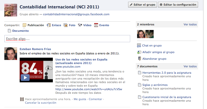Screen dimensions: 207x109
Task: Click the Evento calendar icon
Action: click(96, 25)
